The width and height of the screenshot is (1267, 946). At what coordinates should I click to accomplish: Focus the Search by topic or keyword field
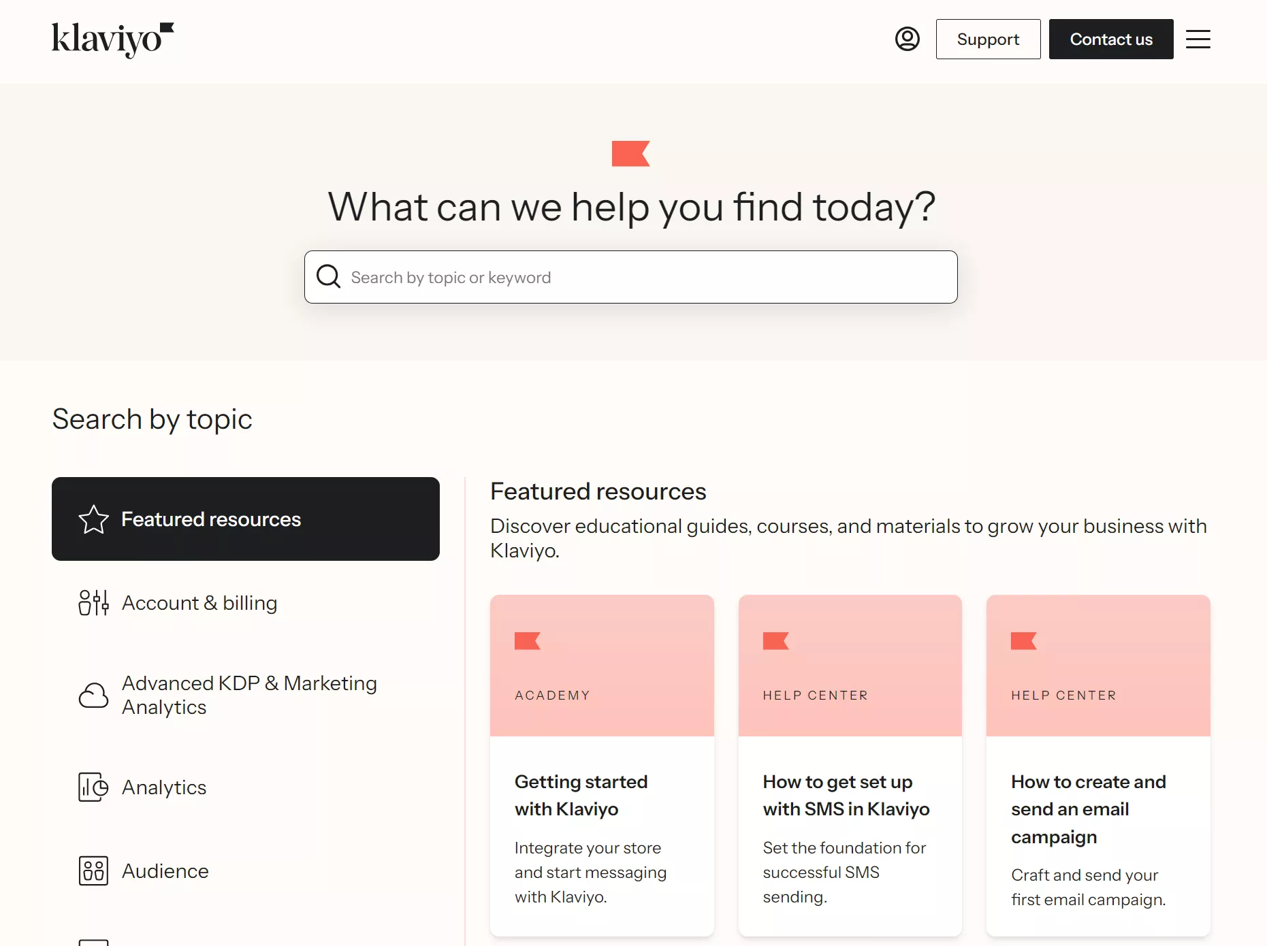630,277
